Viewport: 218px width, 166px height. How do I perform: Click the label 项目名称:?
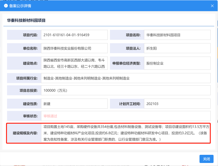pyautogui.click(x=133, y=35)
